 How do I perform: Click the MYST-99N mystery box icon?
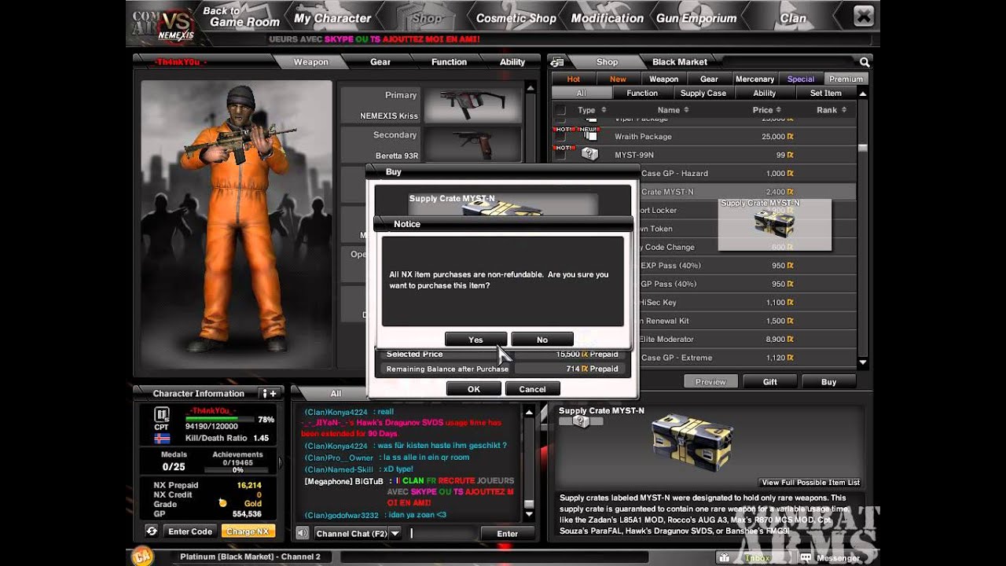[589, 155]
